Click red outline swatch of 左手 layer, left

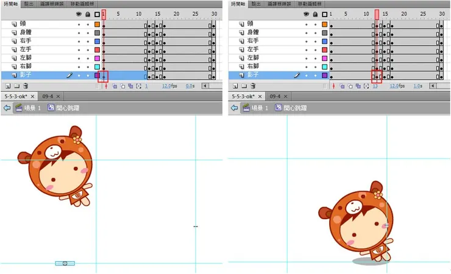[98, 50]
